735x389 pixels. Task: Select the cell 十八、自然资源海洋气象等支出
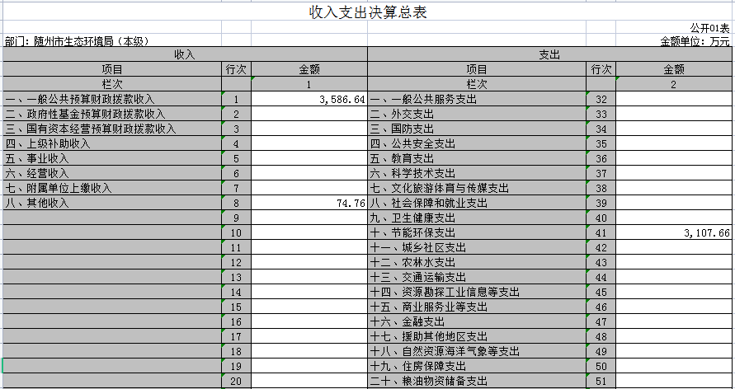477,351
